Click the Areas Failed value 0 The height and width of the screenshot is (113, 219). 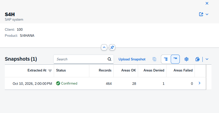[x=192, y=84]
